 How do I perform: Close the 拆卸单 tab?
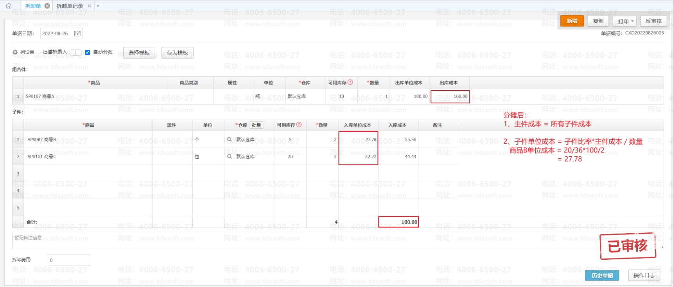(x=47, y=6)
